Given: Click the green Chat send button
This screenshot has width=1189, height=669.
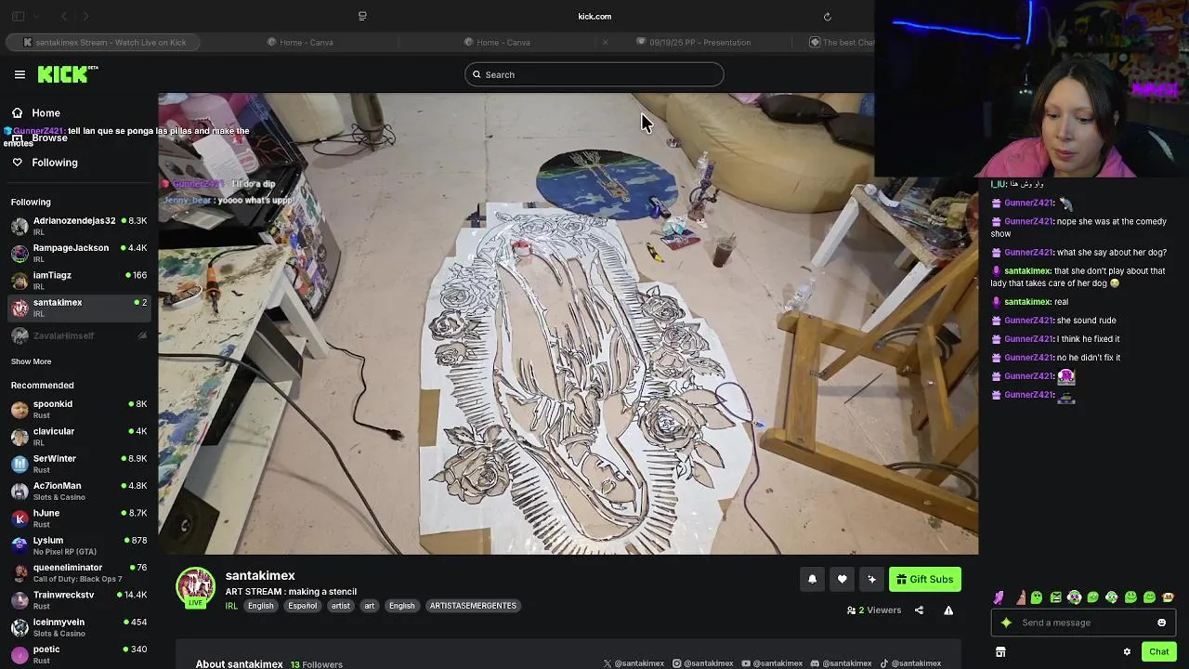Looking at the screenshot, I should (x=1158, y=651).
